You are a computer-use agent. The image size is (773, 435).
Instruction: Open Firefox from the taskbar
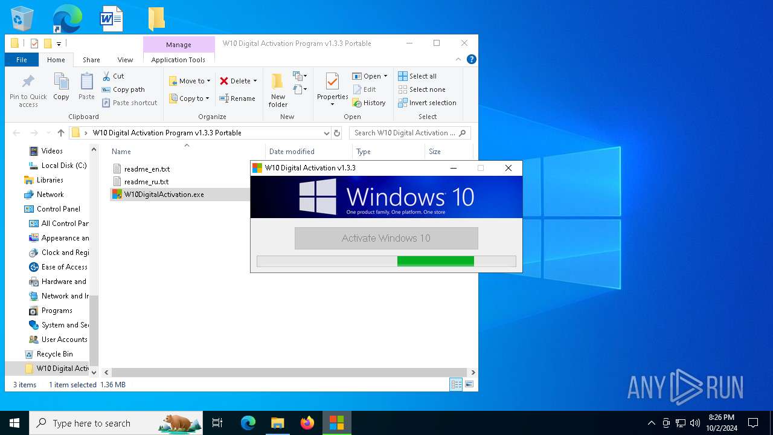coord(307,423)
